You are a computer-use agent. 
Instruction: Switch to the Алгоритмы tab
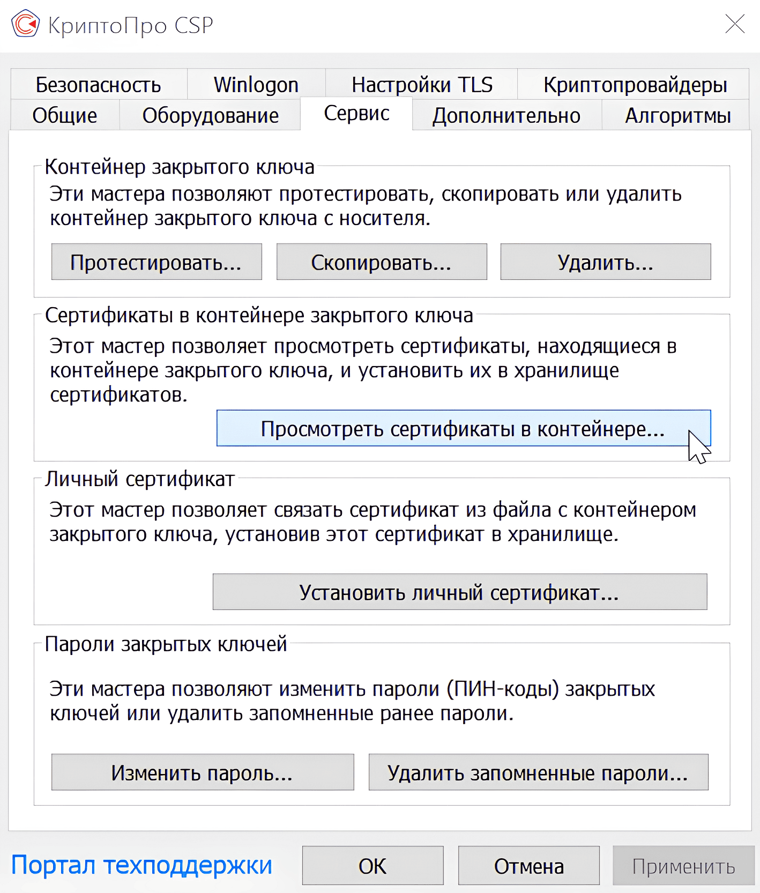click(x=677, y=115)
